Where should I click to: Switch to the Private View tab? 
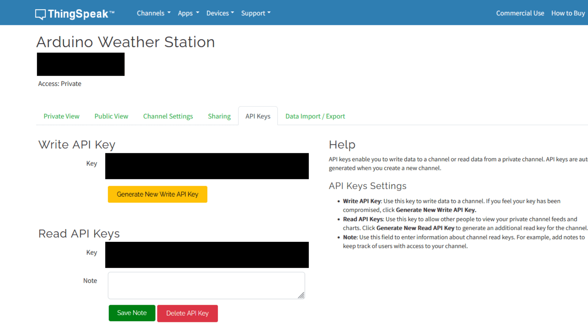click(62, 116)
